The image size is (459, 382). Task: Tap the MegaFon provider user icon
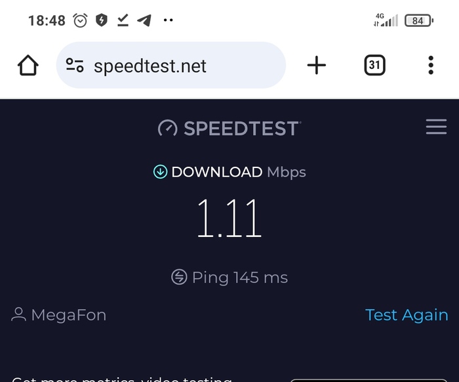(x=18, y=315)
